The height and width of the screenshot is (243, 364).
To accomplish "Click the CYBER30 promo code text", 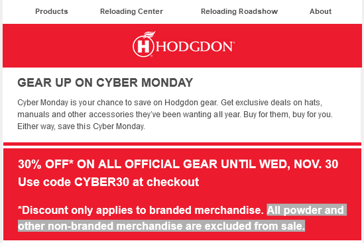I will click(101, 182).
